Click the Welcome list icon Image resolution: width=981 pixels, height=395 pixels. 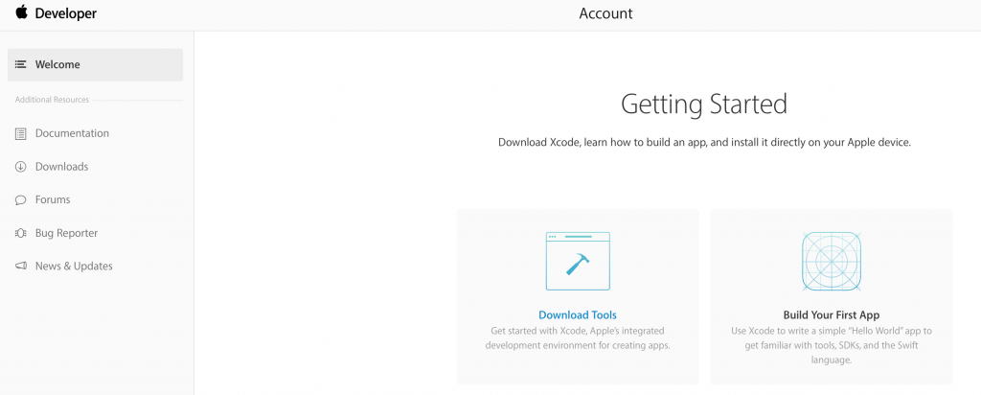(21, 64)
